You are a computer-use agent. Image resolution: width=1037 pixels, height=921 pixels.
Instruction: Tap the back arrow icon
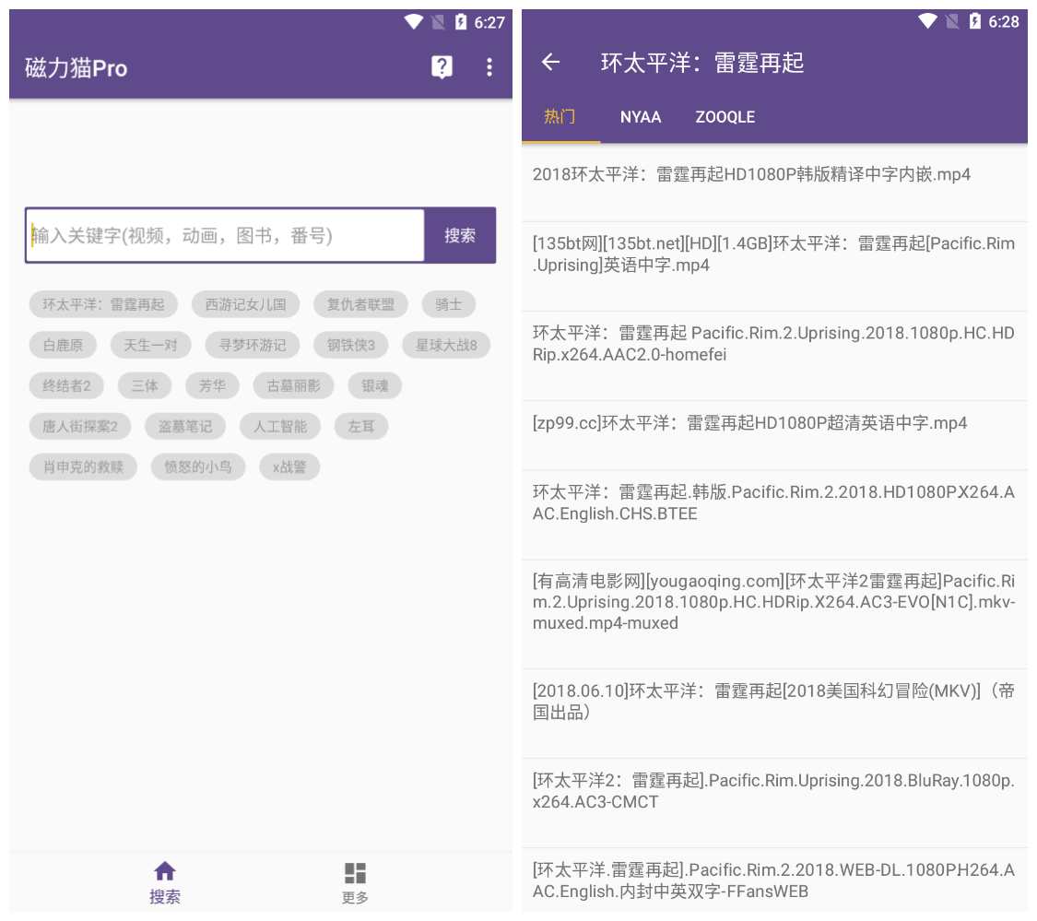point(550,62)
